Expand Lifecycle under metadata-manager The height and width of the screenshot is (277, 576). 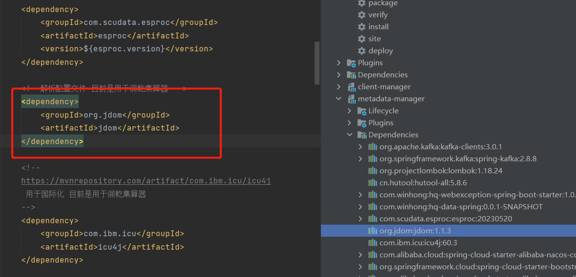(349, 111)
